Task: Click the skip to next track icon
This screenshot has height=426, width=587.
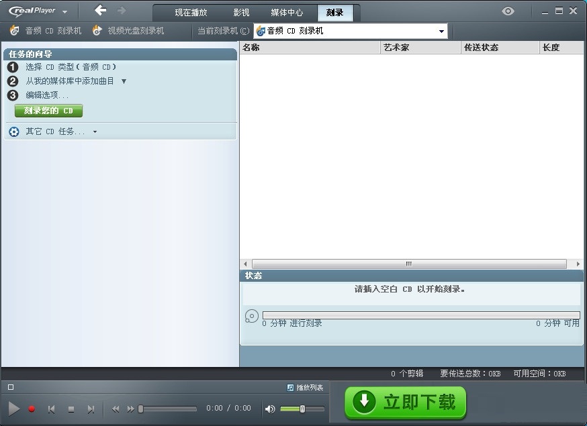Action: click(91, 409)
